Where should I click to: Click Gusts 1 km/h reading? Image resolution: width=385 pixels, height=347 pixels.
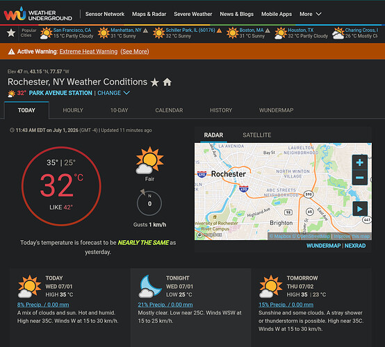(149, 225)
